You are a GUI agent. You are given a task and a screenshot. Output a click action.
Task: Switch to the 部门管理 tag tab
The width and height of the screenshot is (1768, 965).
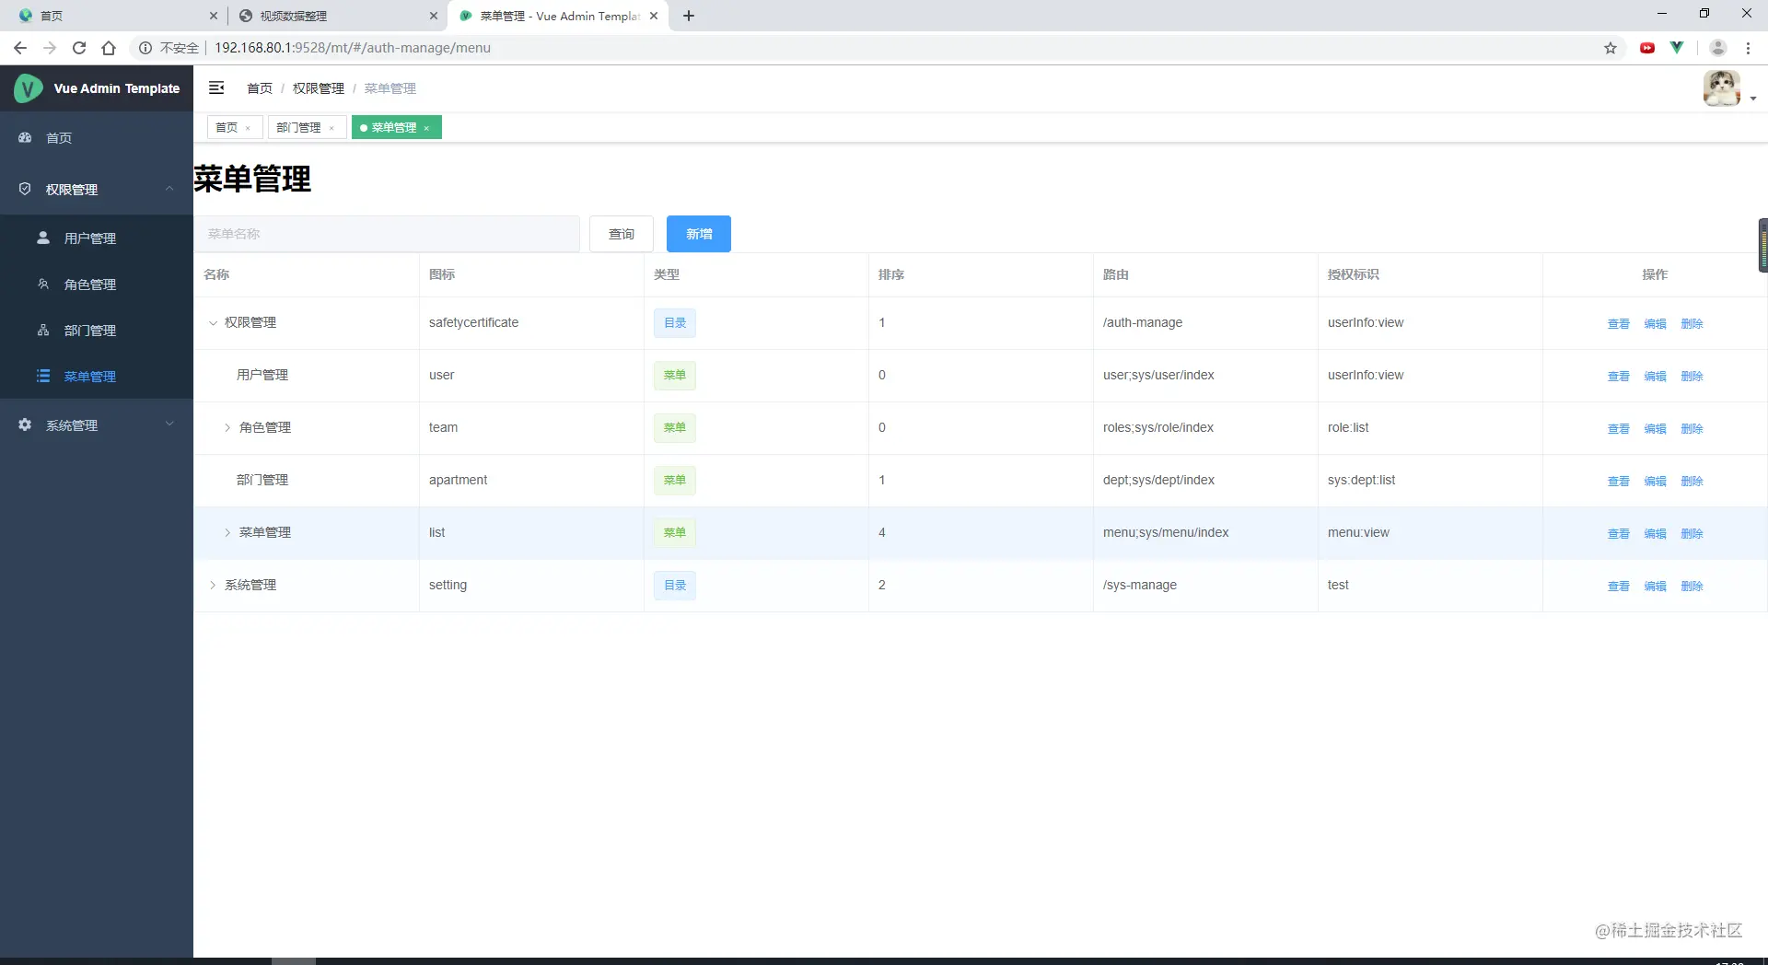(298, 127)
